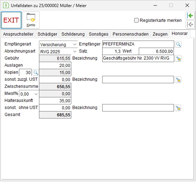
Task: Click text block icon beside Geschäftsgebühr field
Action: 178,59
